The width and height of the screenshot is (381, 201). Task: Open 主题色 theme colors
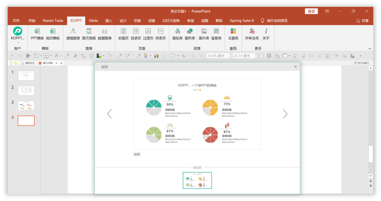(x=233, y=34)
